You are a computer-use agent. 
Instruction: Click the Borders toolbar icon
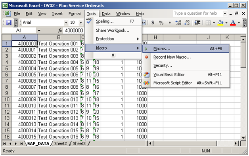point(208,23)
